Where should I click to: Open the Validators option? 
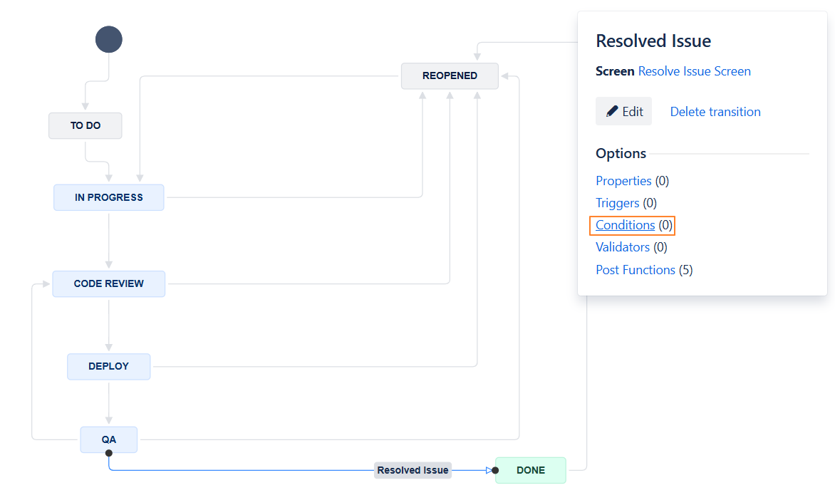[622, 247]
